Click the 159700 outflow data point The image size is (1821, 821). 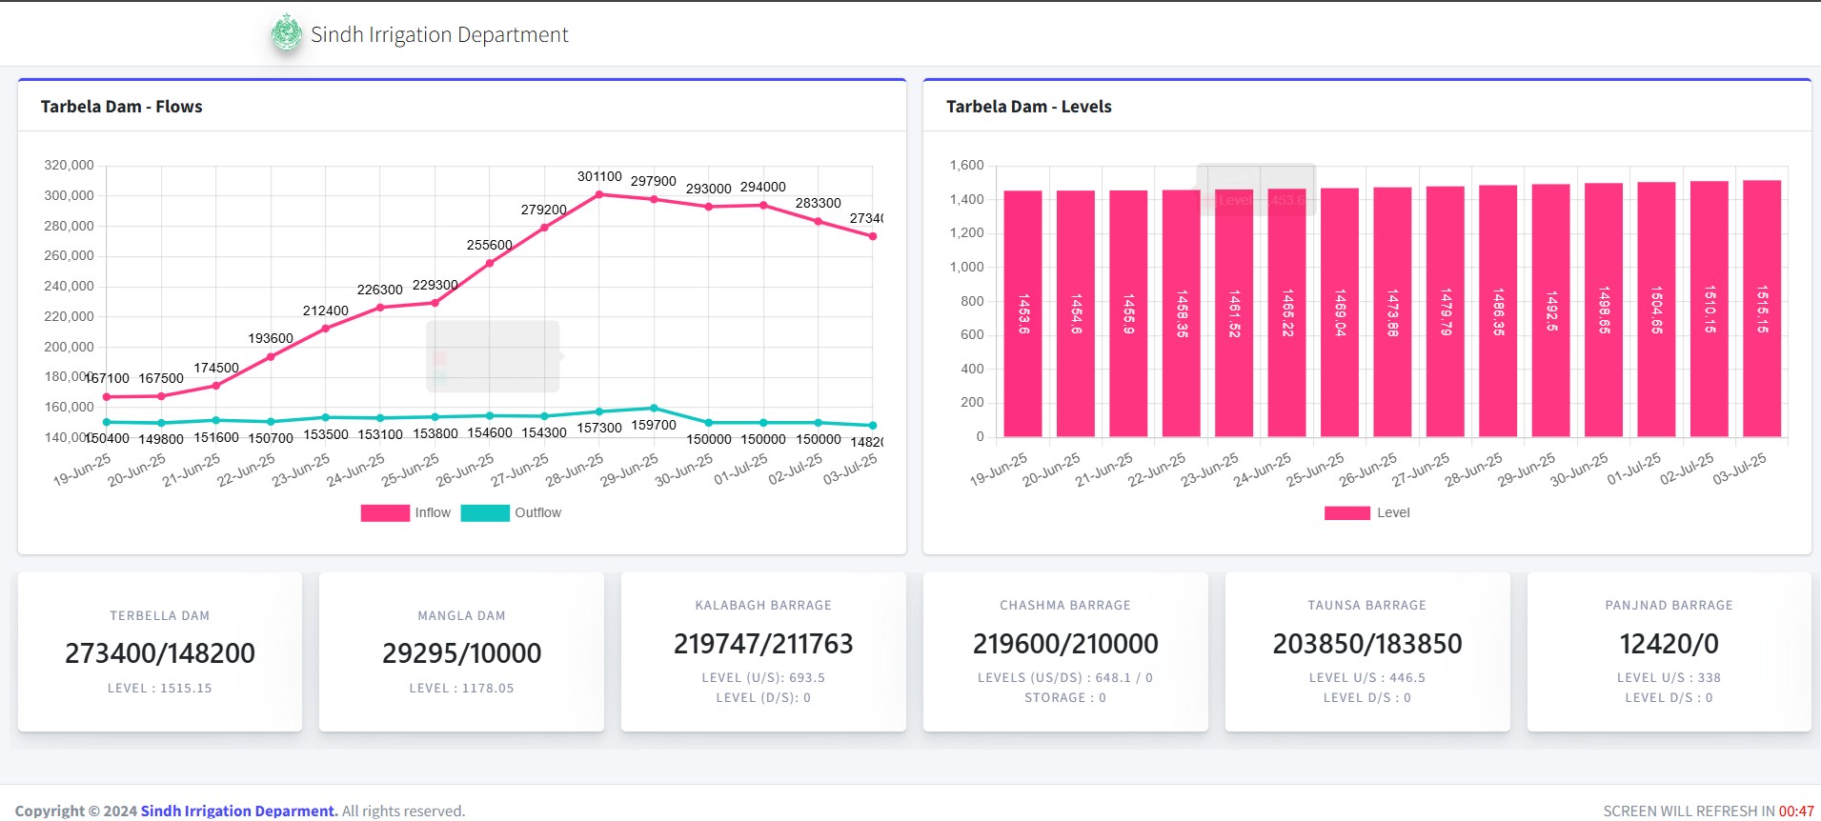click(x=654, y=409)
